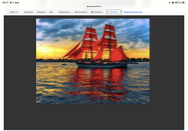Open the Форум Кузнечик link
188x131 pixels.
[132, 12]
